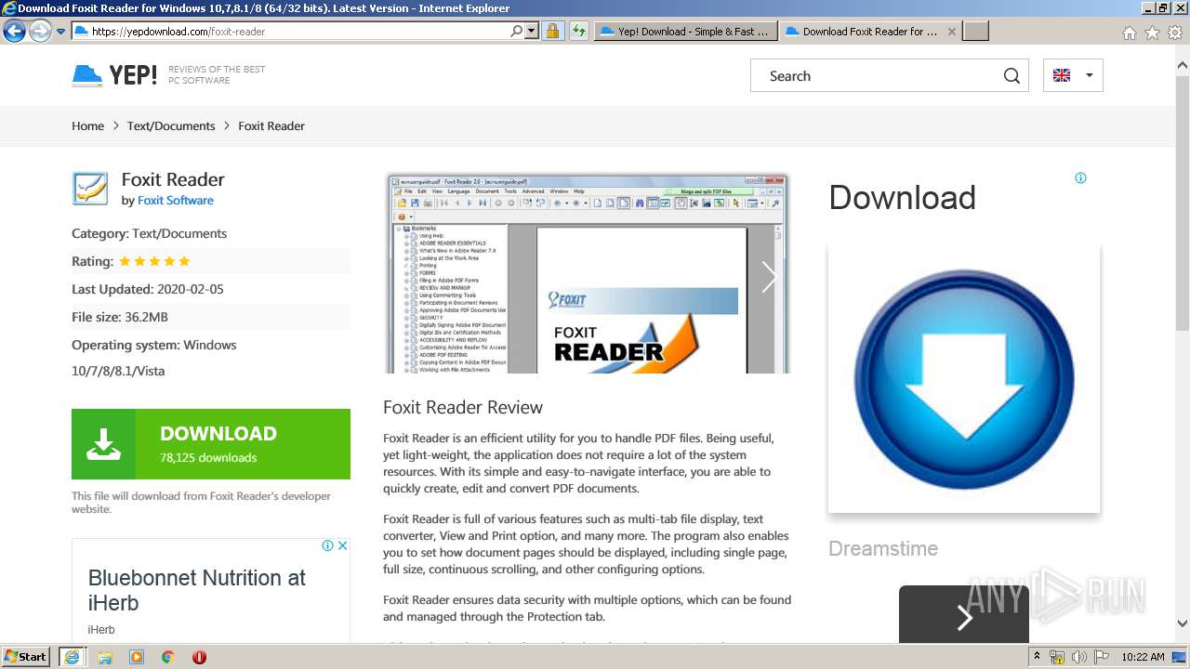Open the browser Tools gear icon
The image size is (1190, 669).
tap(1175, 33)
